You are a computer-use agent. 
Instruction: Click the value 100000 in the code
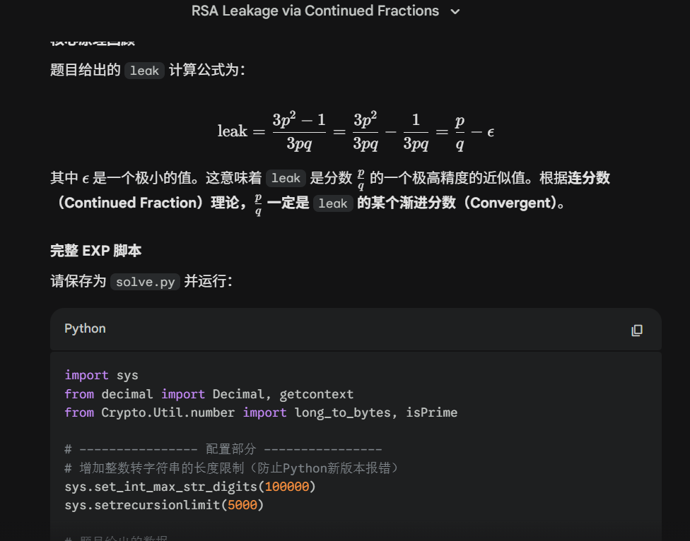click(x=287, y=487)
